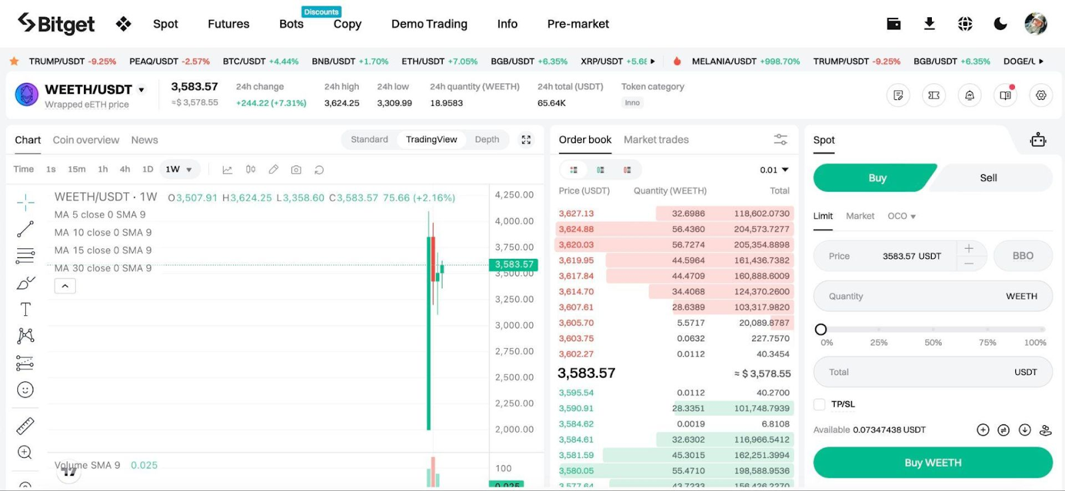Open the notes icon in pair header

coord(899,95)
